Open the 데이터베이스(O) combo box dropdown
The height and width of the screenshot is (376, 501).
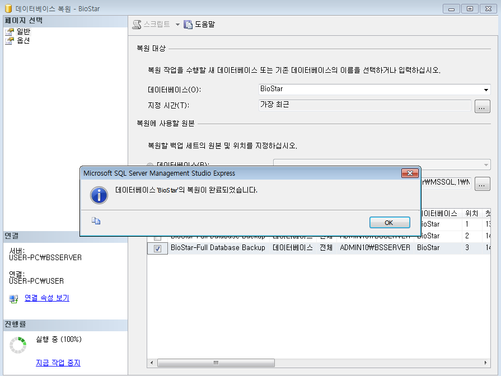coord(486,90)
